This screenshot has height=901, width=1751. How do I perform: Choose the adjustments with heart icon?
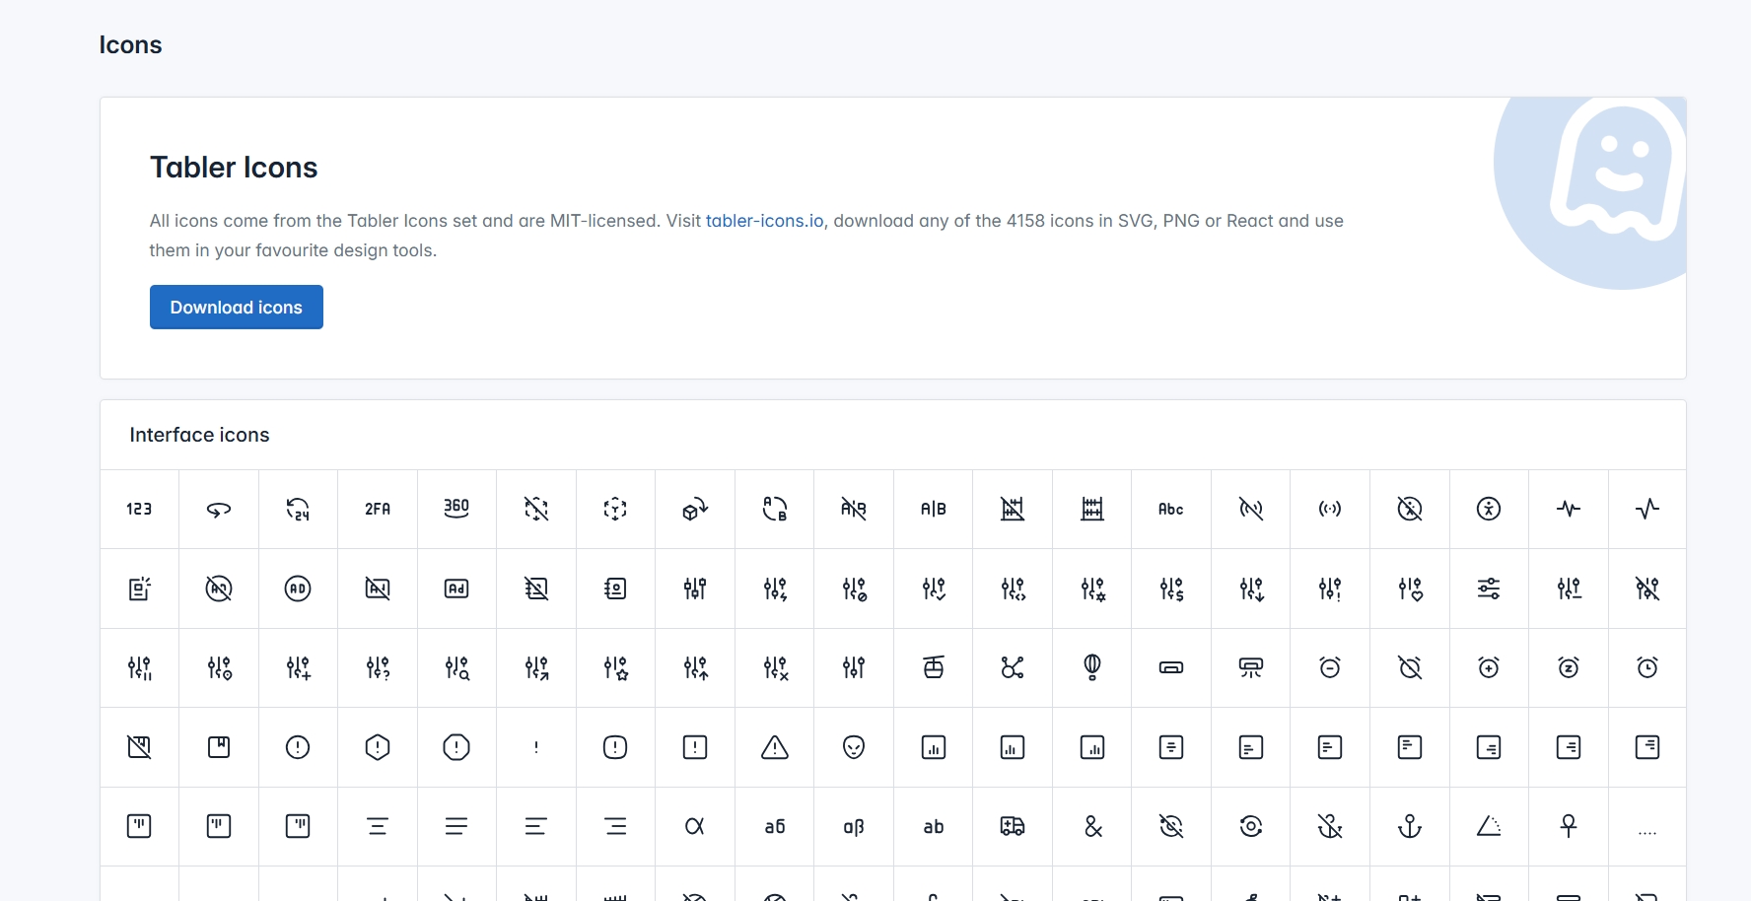[x=1410, y=589]
